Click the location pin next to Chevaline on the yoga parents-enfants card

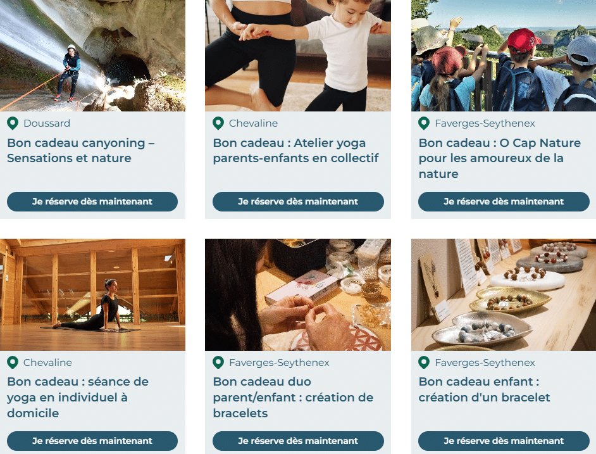[x=218, y=123]
